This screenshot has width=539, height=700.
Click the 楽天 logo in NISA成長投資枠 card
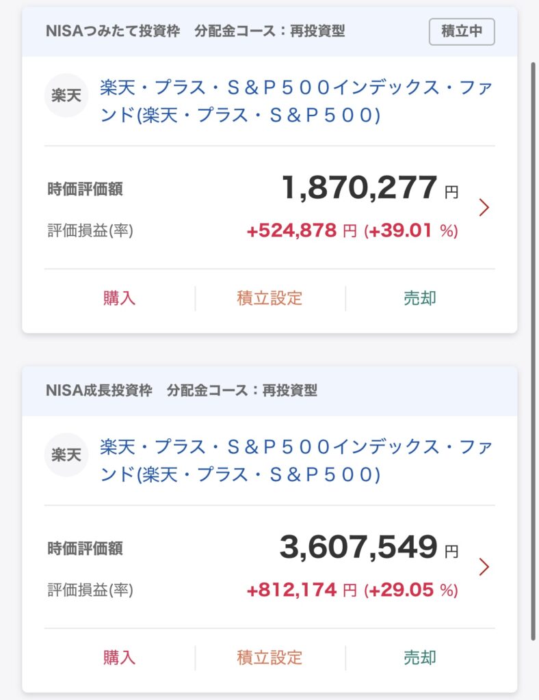tap(66, 455)
